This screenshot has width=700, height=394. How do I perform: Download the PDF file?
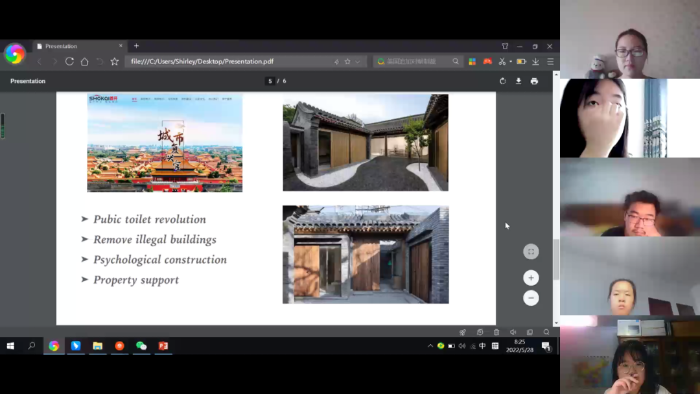click(x=519, y=81)
